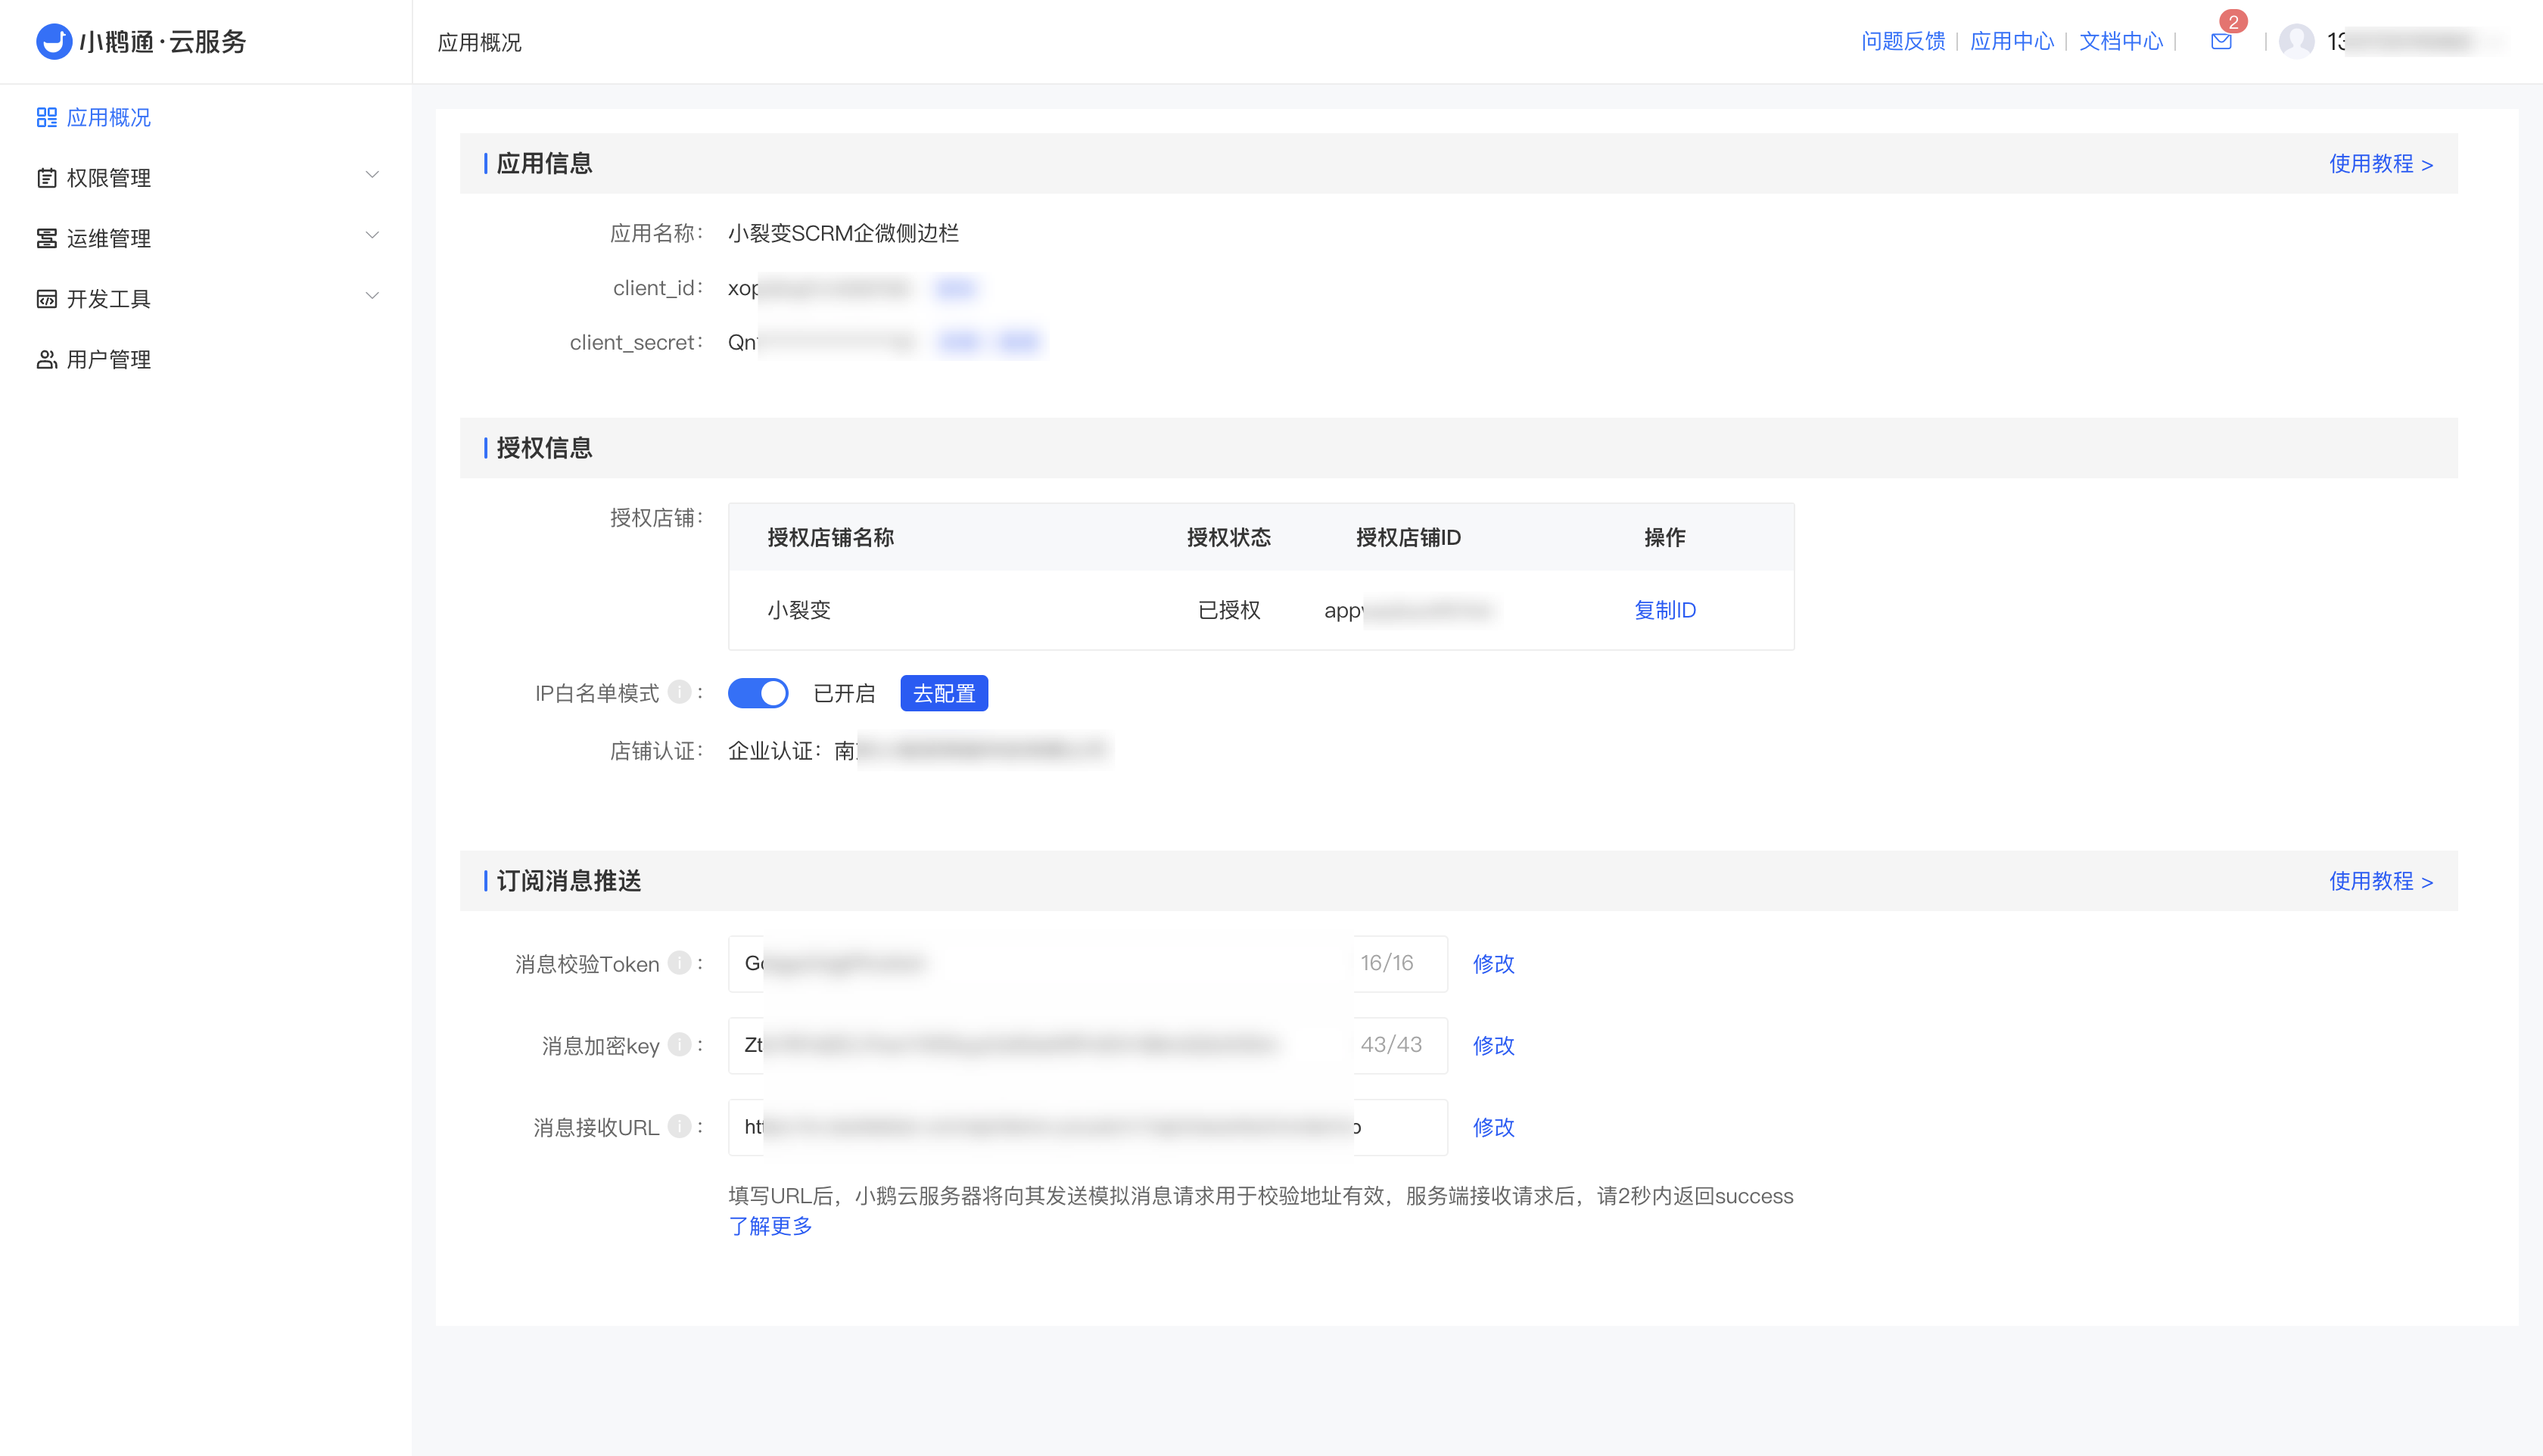Click the 开发工具 code icon
The image size is (2543, 1456).
pyautogui.click(x=46, y=298)
